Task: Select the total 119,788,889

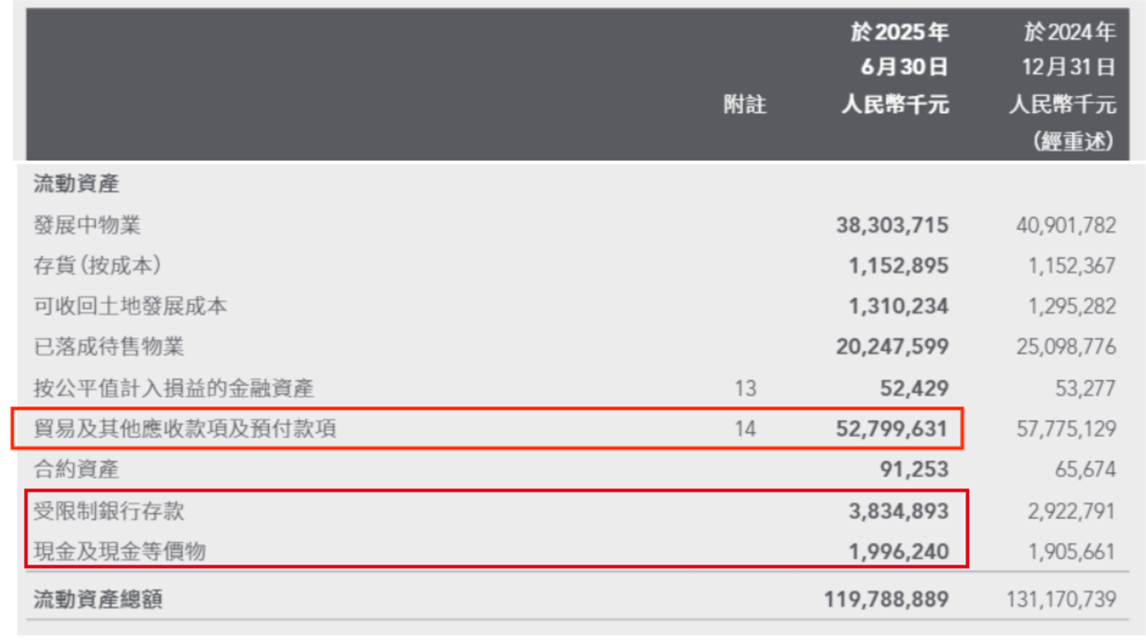Action: point(886,599)
